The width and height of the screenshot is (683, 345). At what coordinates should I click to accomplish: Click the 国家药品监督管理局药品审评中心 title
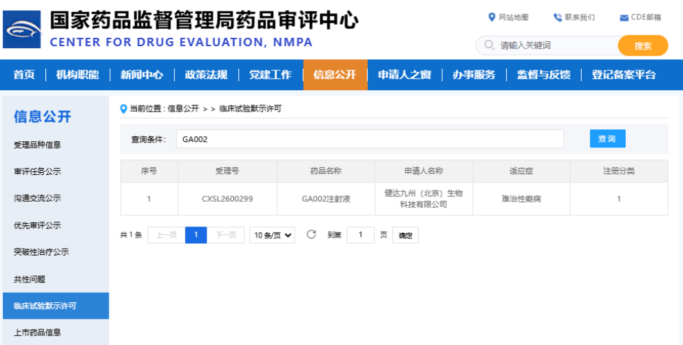204,20
